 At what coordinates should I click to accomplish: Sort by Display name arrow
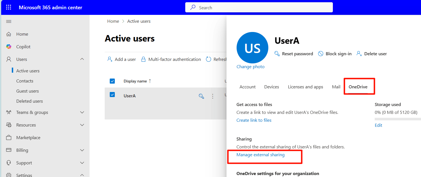point(150,81)
